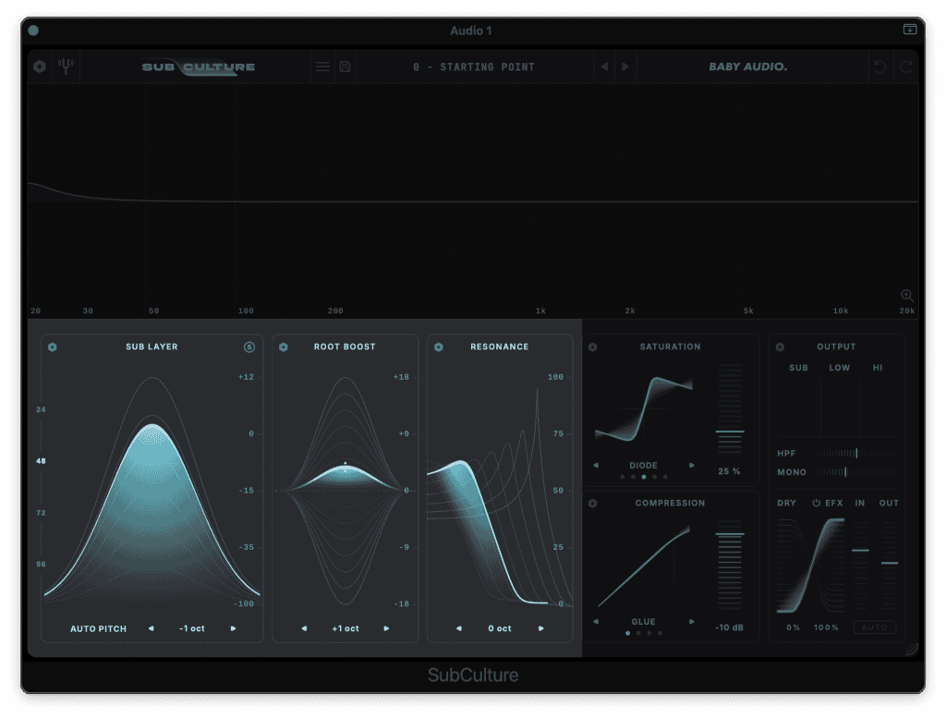
Task: Click the Saturation diode curve display
Action: [x=644, y=409]
